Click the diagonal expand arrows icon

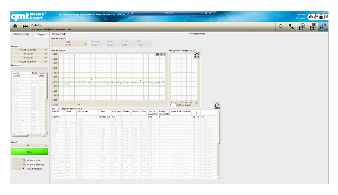(x=291, y=27)
